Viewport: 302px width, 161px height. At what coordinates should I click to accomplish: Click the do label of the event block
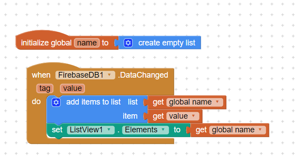click(36, 101)
